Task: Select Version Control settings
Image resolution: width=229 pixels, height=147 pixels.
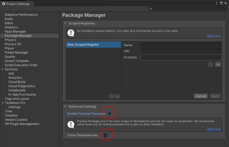Action: (x=16, y=120)
